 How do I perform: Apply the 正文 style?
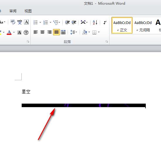coord(122,25)
